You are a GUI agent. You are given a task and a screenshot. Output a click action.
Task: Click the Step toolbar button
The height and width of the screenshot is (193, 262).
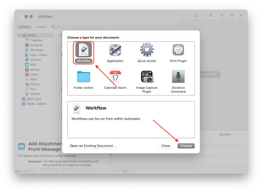222,15
